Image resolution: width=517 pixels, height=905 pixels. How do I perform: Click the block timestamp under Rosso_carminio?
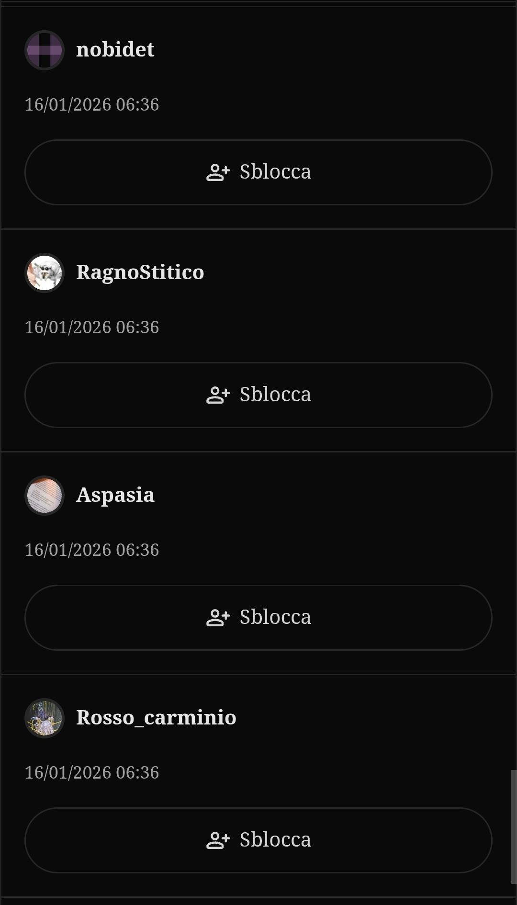coord(92,773)
